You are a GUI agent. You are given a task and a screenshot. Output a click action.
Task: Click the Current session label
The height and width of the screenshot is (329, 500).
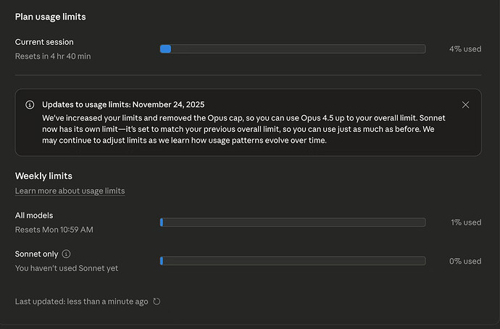coord(44,42)
